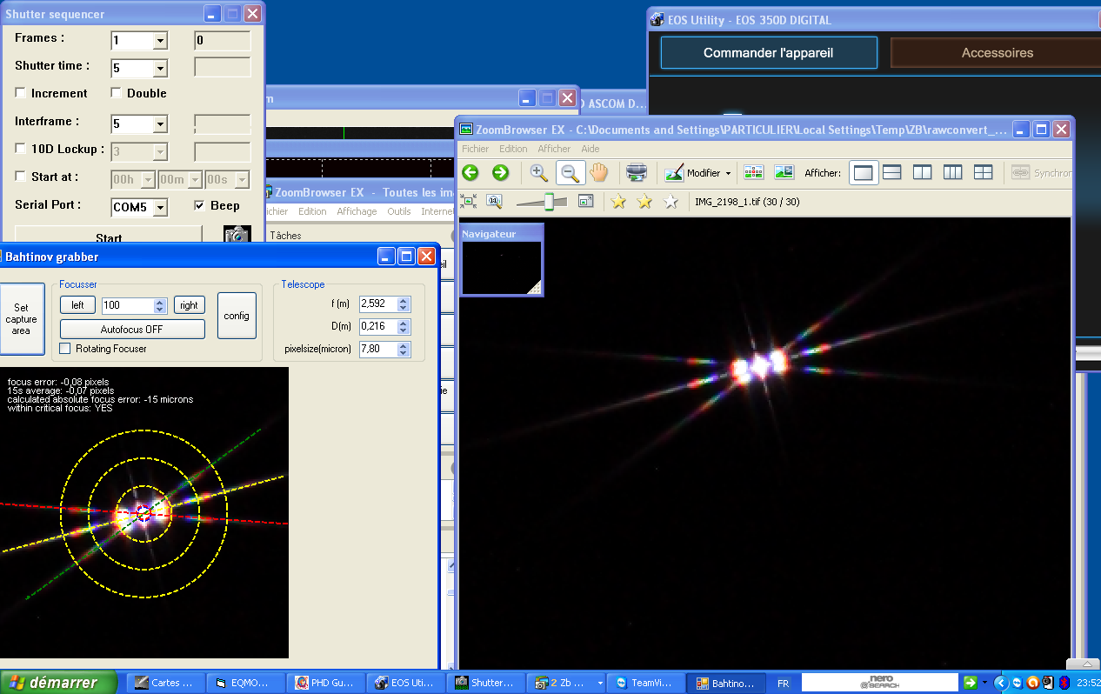Enable the Increment checkbox

coord(21,93)
